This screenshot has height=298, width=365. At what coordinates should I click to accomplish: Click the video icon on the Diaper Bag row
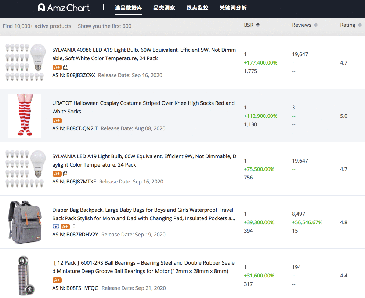pos(56,226)
